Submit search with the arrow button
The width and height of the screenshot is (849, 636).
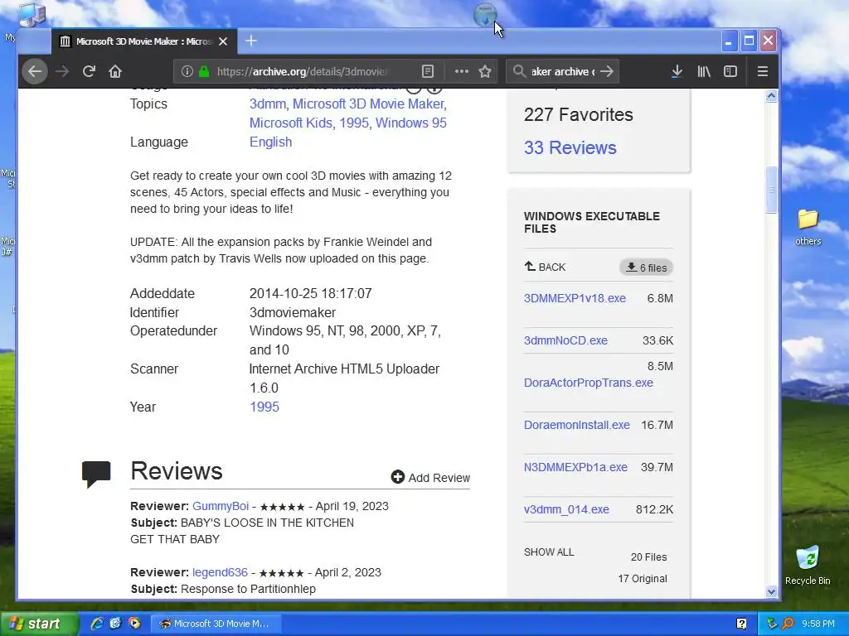(607, 71)
